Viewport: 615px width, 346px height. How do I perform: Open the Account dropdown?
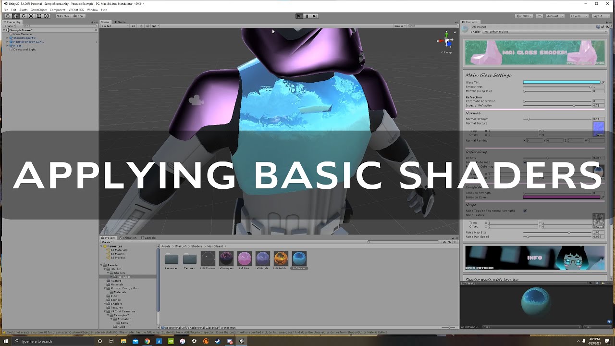555,16
